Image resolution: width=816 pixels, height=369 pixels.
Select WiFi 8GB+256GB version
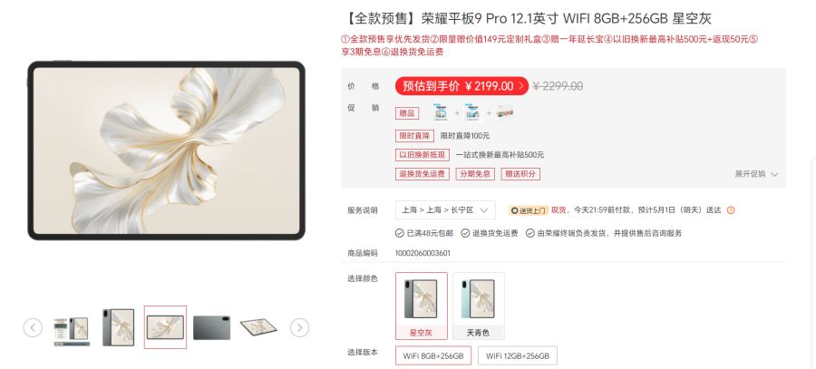(433, 356)
